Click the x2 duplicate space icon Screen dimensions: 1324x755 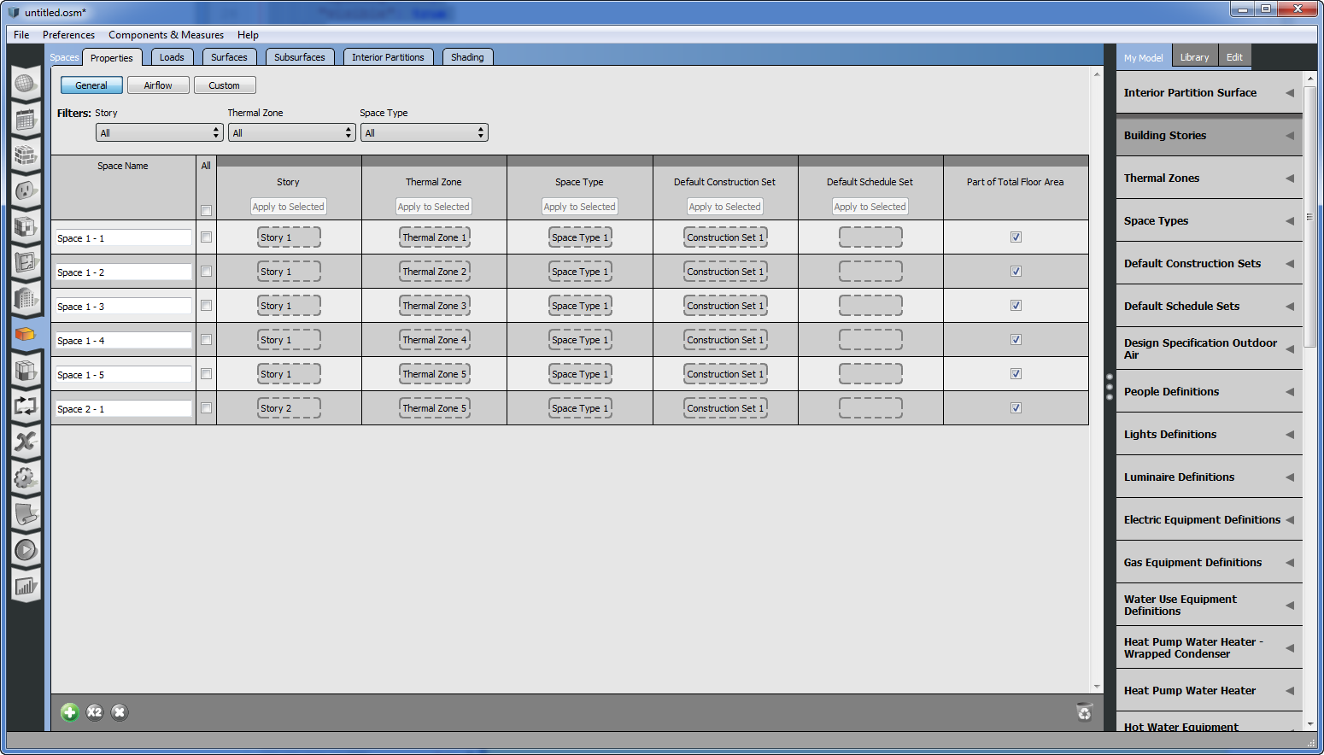pos(95,712)
